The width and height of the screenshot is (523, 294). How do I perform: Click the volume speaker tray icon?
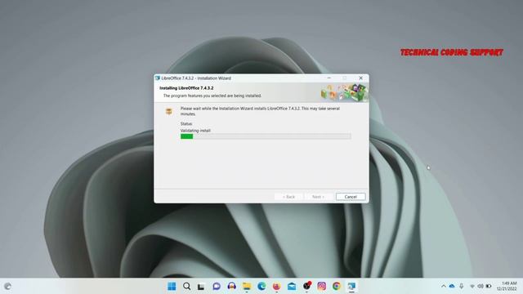(481, 287)
